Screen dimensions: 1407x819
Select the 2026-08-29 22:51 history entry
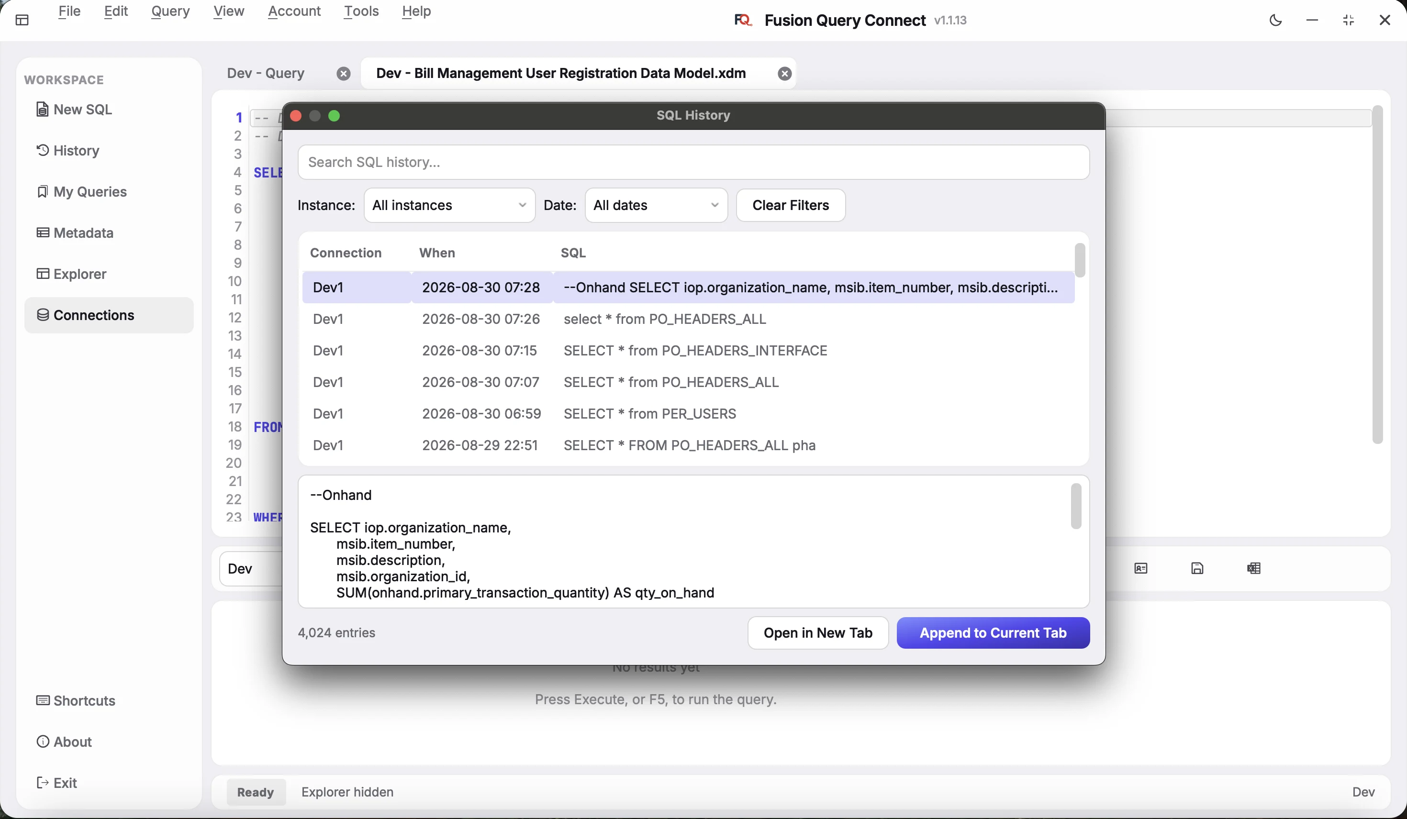(688, 445)
